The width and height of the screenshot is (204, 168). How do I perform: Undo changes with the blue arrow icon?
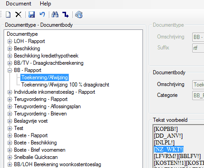click(43, 14)
